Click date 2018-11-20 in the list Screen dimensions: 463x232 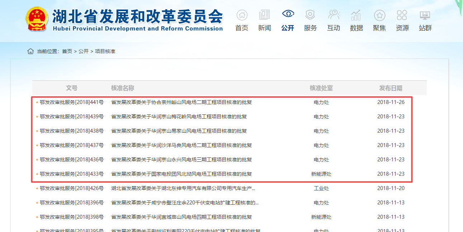tap(391, 188)
